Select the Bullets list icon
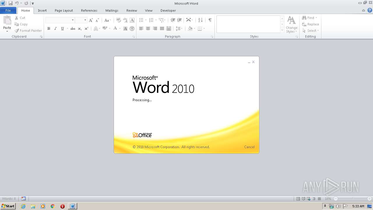373x210 pixels. tap(141, 20)
